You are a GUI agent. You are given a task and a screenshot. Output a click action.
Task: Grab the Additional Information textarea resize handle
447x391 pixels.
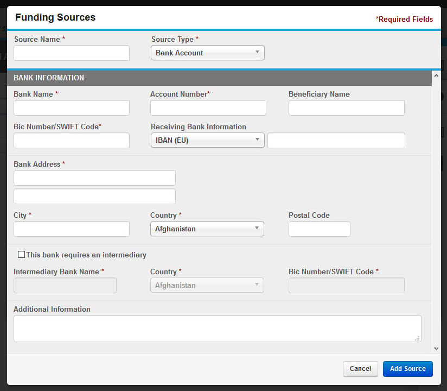click(417, 338)
